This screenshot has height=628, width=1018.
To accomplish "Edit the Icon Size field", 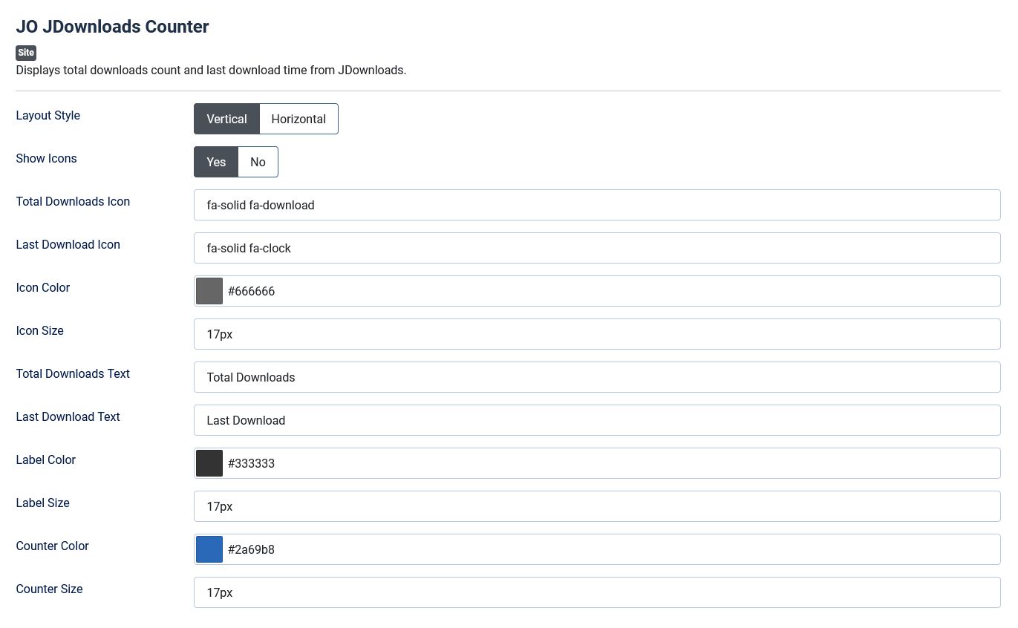I will click(x=596, y=334).
